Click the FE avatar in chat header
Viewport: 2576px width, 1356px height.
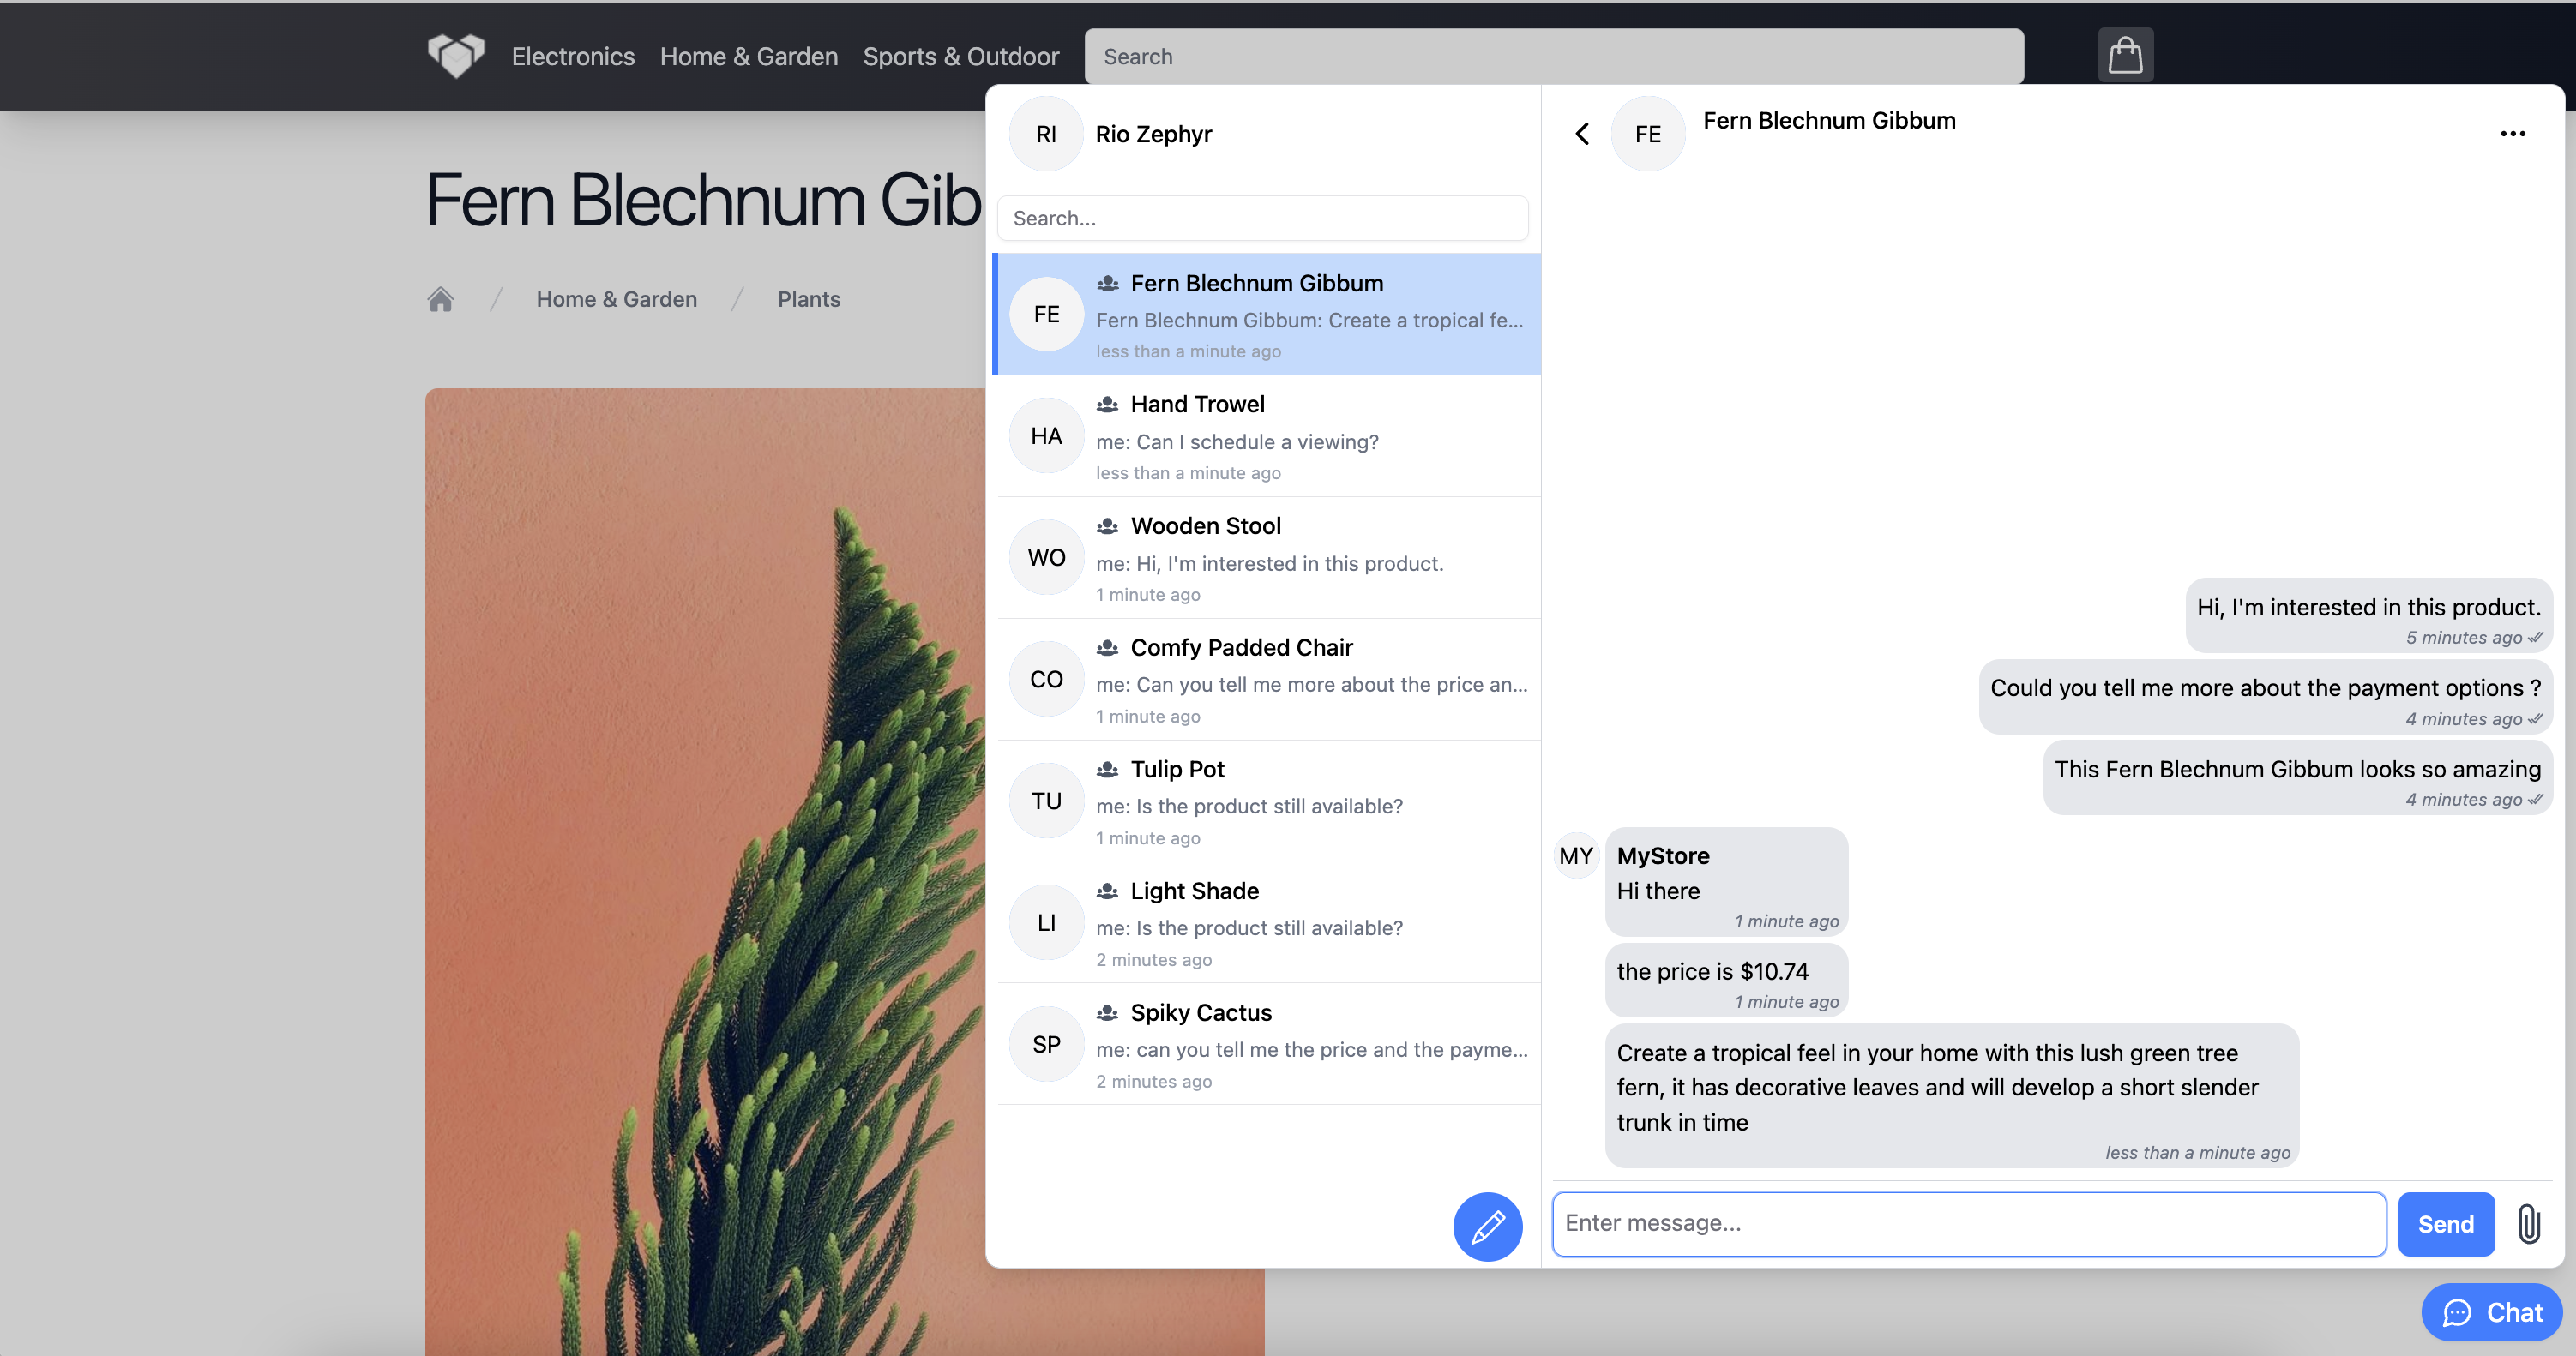(x=1647, y=134)
